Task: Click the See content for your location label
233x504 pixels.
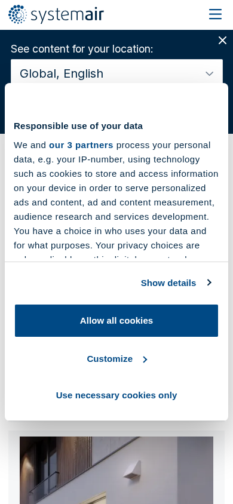Action: (82, 49)
